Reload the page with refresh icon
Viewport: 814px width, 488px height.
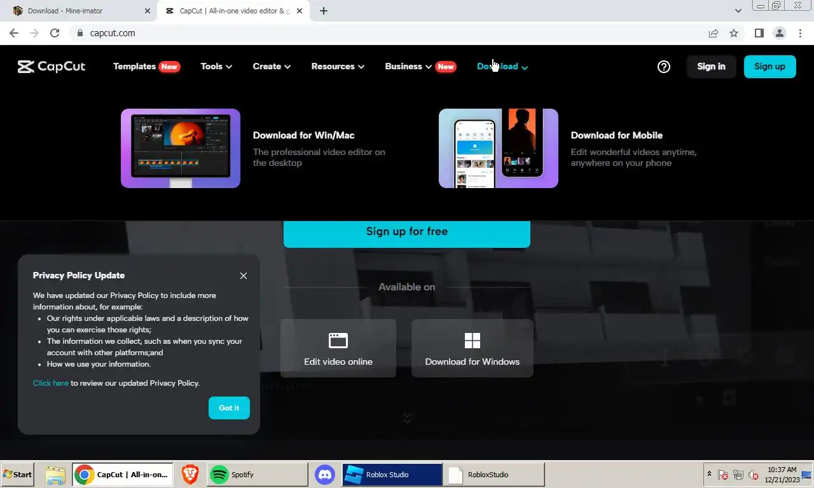pos(55,33)
